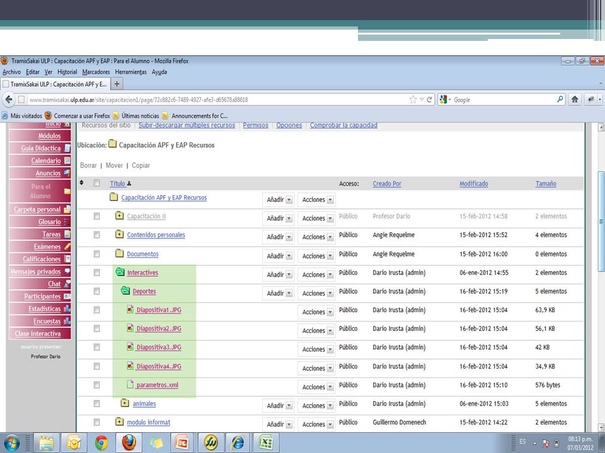The height and width of the screenshot is (453, 605).
Task: Click the Diapositiva3.JPG image file icon
Action: pos(130,347)
